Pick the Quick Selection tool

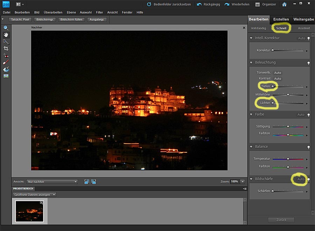[6, 42]
